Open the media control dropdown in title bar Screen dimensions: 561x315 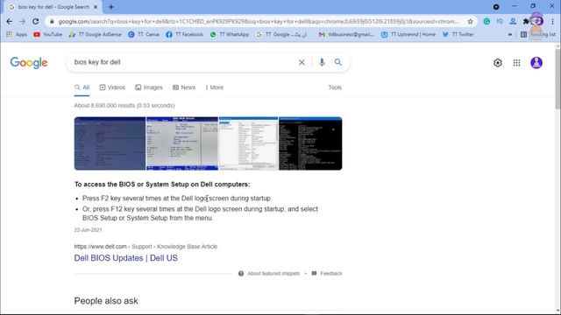pos(496,7)
